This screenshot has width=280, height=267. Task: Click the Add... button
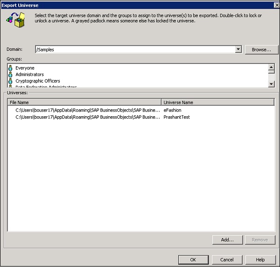click(x=227, y=240)
